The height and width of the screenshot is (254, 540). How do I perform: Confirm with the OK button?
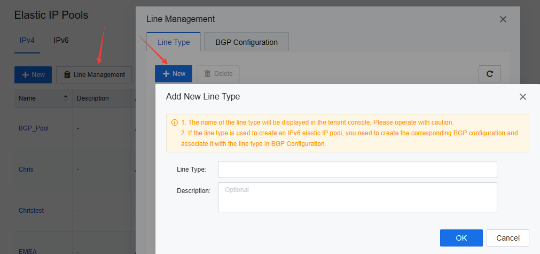(x=461, y=237)
